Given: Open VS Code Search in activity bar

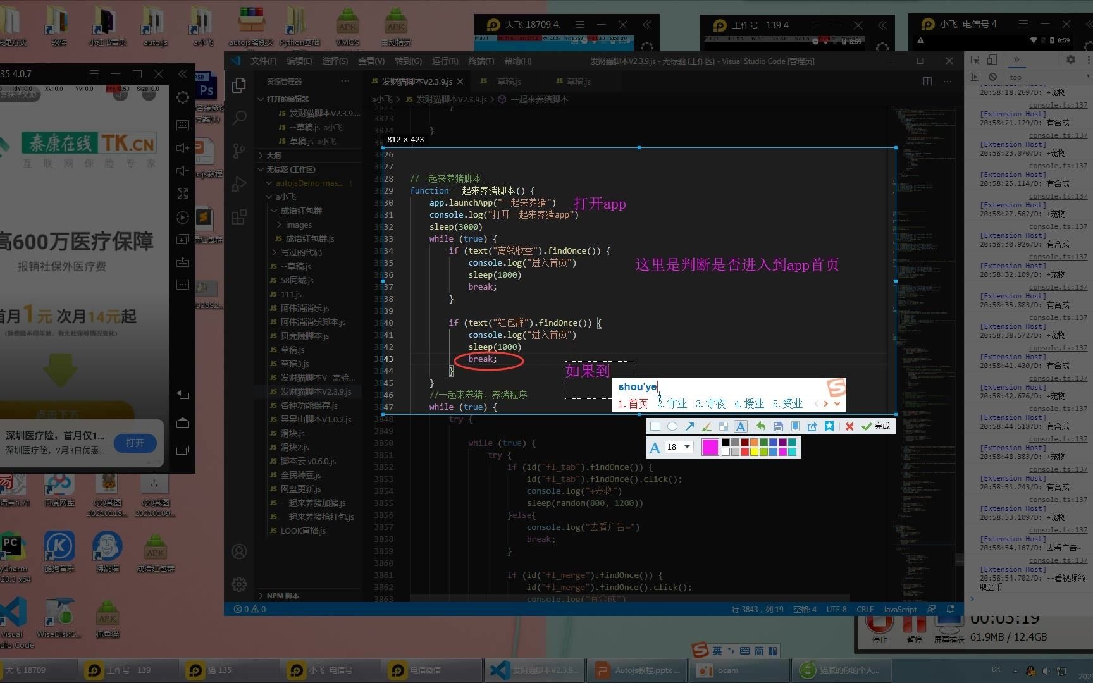Looking at the screenshot, I should pos(239,118).
